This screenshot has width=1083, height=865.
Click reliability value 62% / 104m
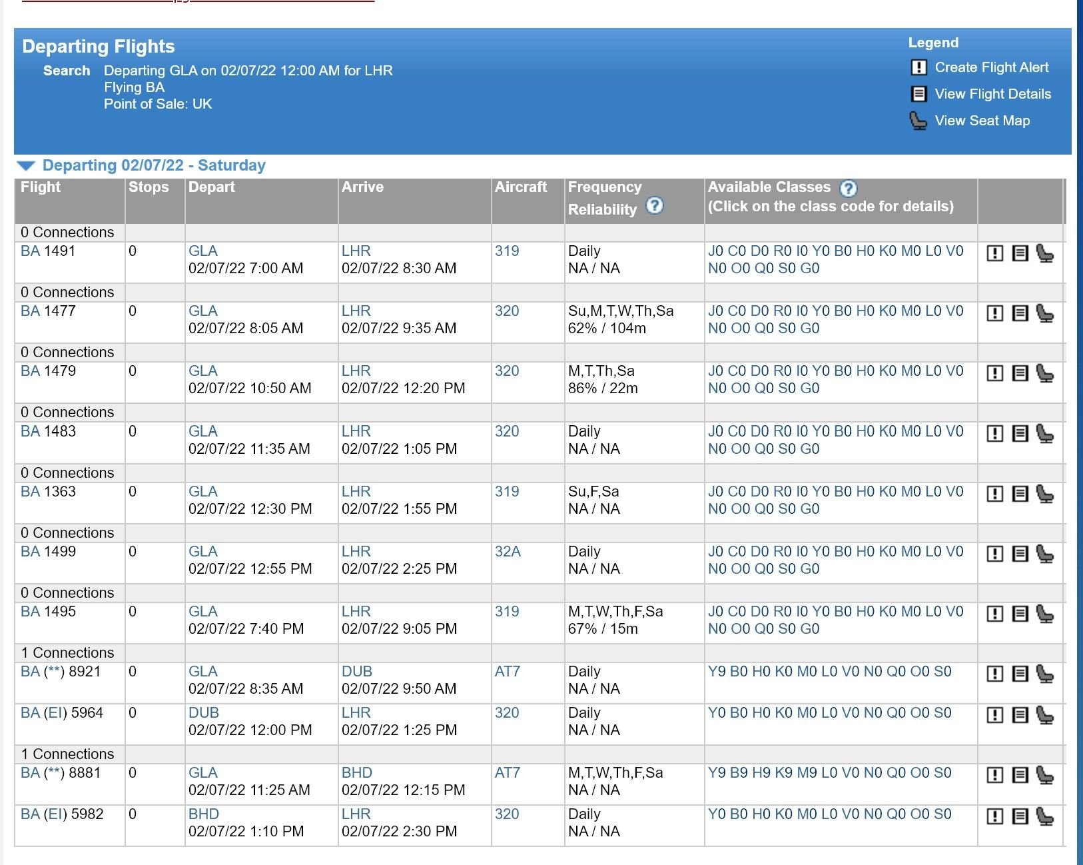coord(607,329)
